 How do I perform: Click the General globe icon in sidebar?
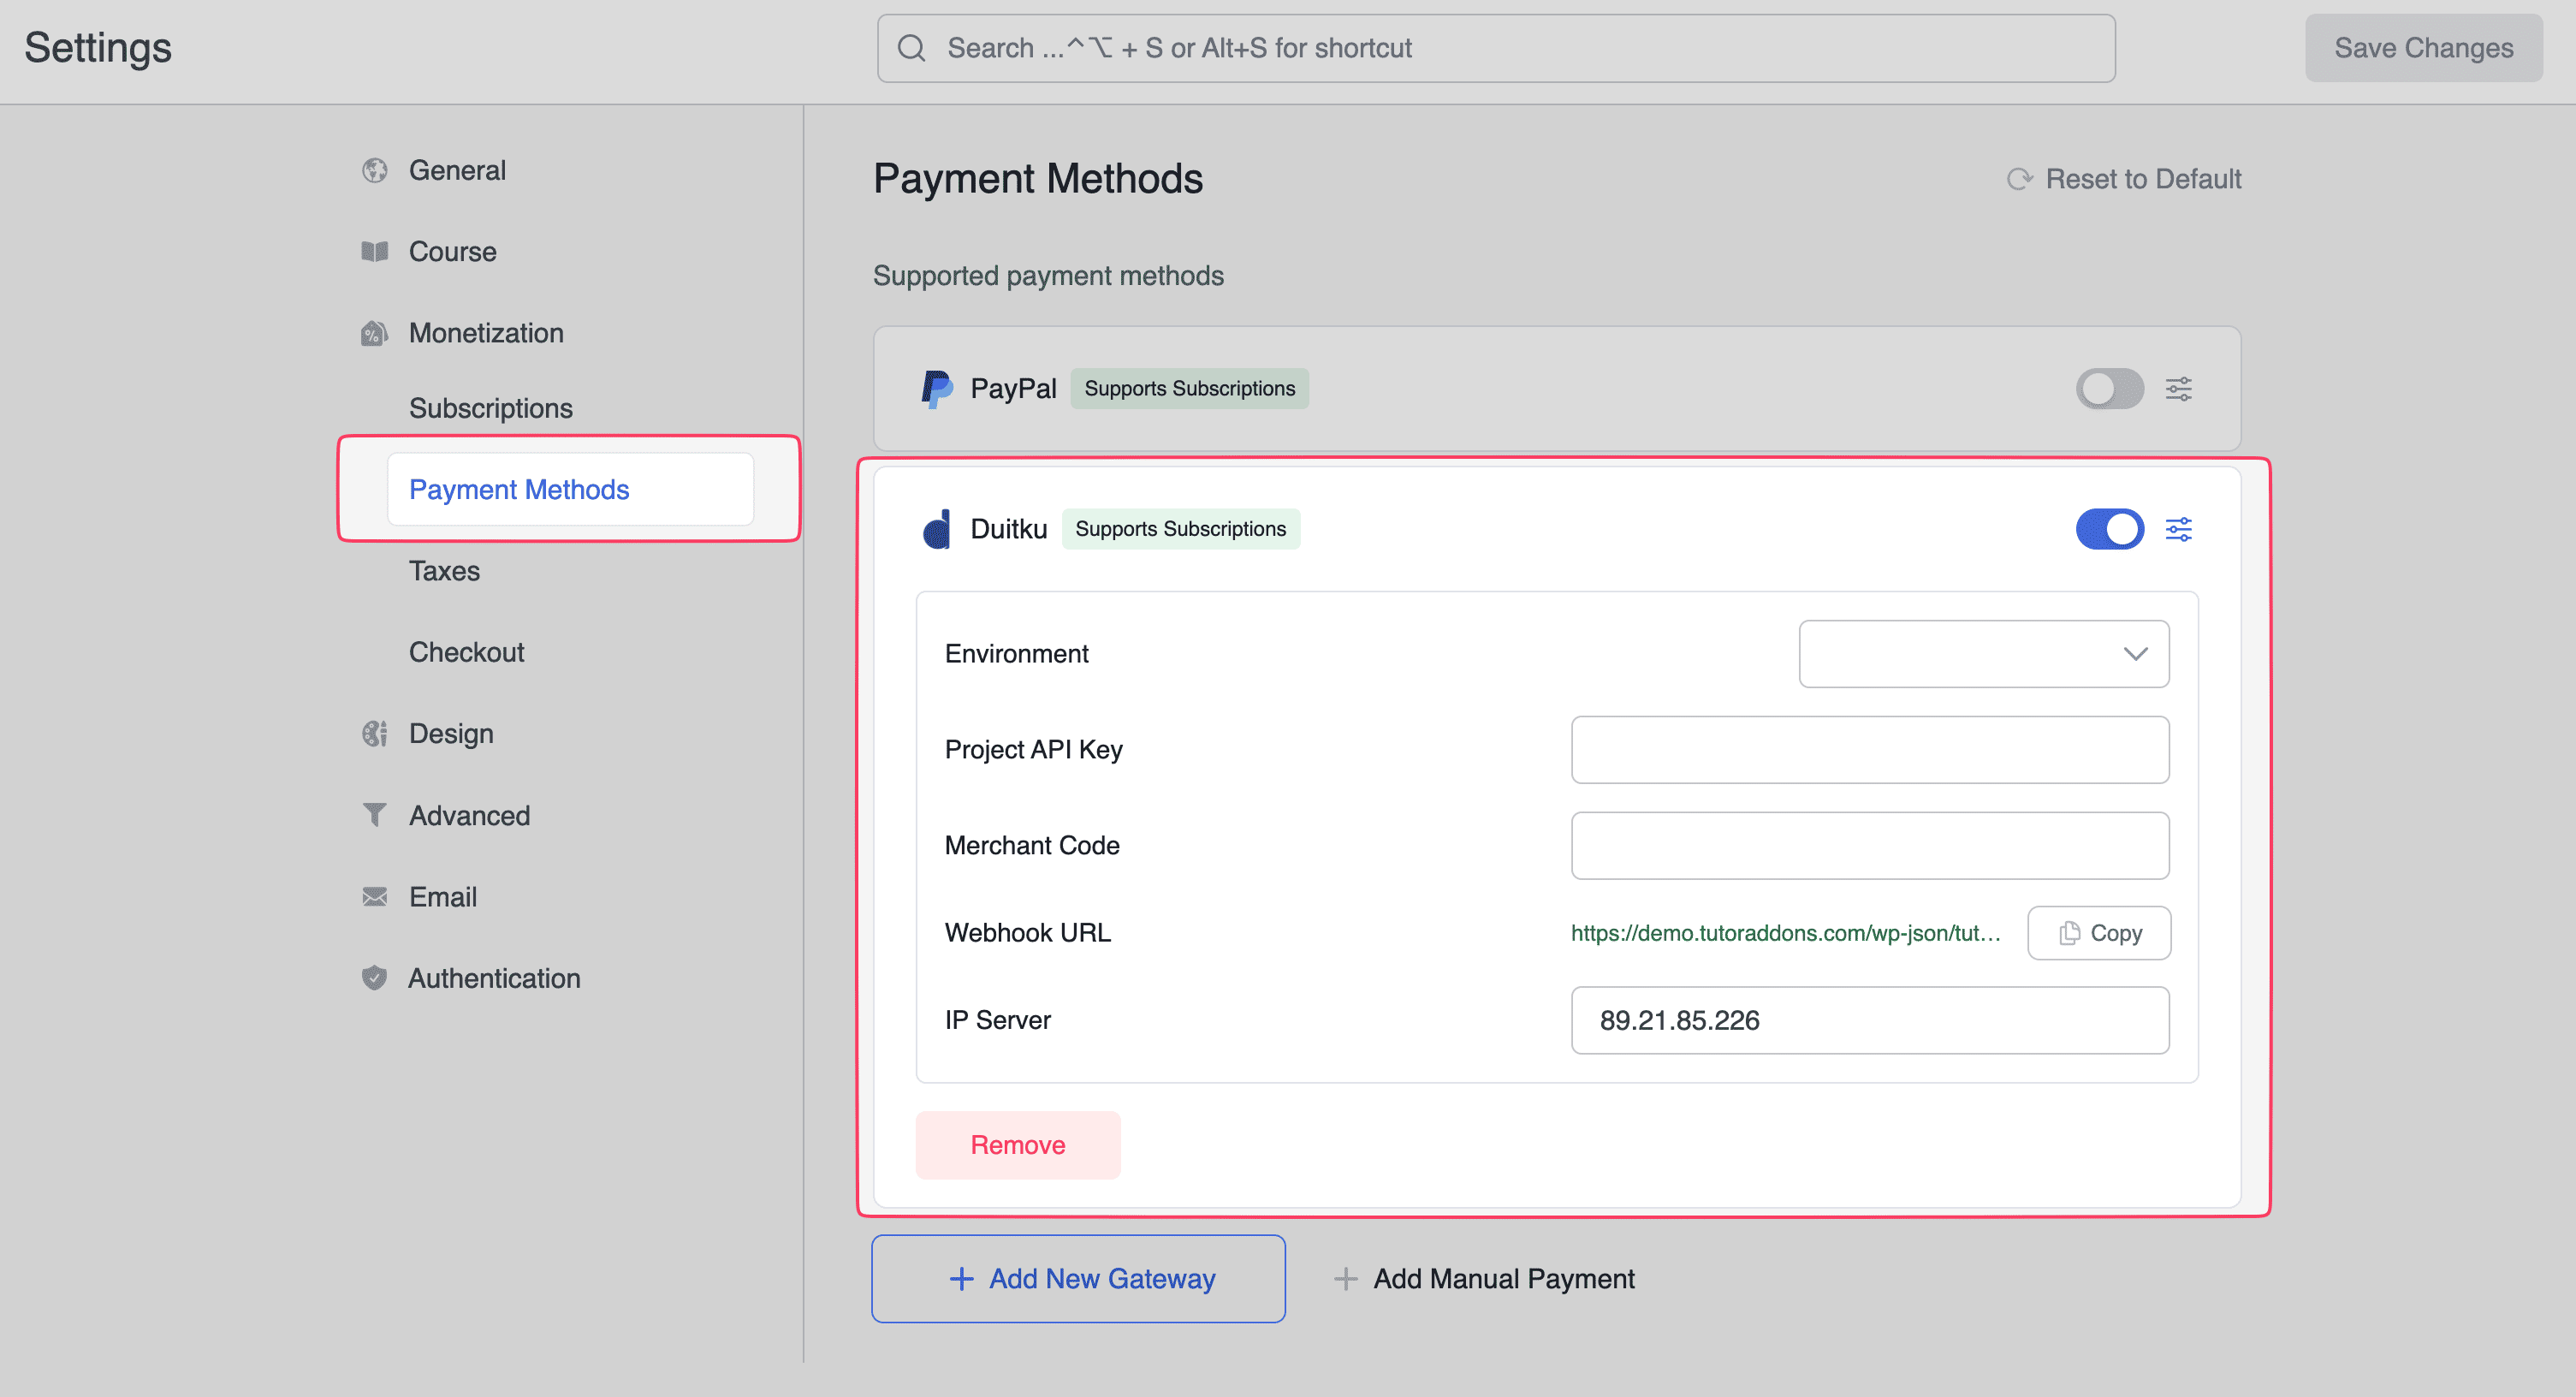(374, 170)
